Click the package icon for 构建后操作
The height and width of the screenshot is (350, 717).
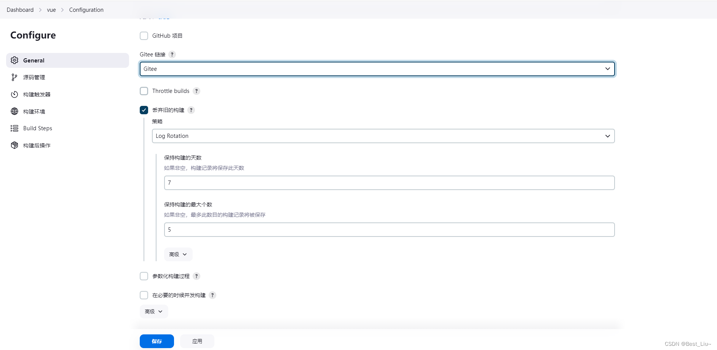[14, 145]
